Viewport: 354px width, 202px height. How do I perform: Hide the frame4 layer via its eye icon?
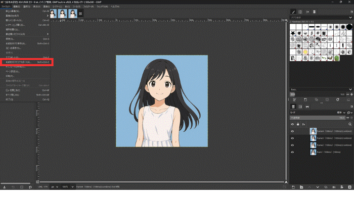click(x=292, y=131)
